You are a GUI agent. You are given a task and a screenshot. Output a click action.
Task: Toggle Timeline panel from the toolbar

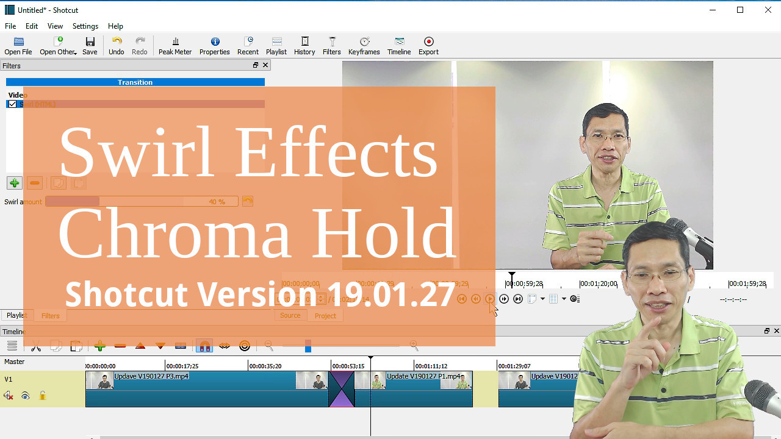(x=399, y=46)
